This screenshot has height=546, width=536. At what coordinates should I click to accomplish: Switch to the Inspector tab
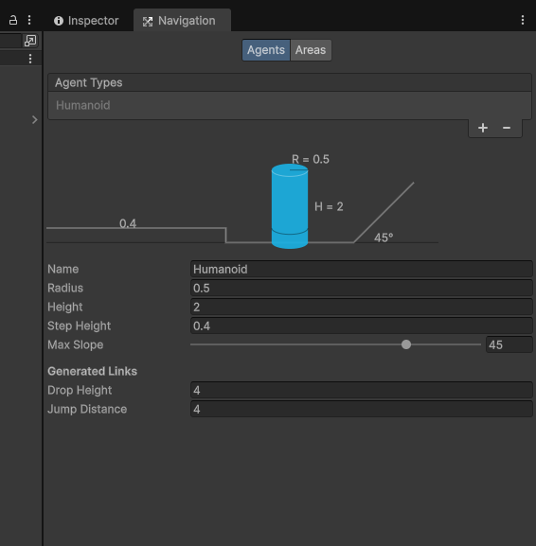tap(86, 21)
